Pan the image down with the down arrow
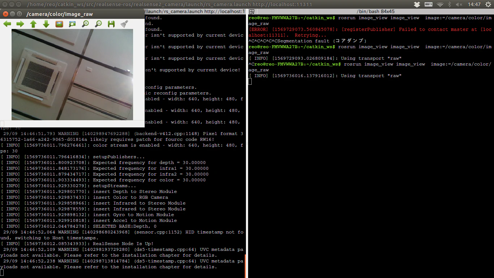This screenshot has width=494, height=278. 46,24
